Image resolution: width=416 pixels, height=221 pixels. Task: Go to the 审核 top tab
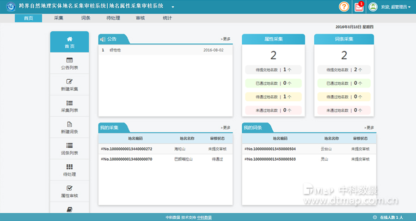(x=141, y=18)
